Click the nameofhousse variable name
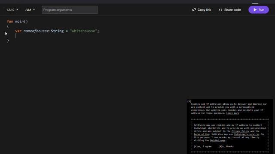Image resolution: width=275 pixels, height=154 pixels. click(36, 31)
